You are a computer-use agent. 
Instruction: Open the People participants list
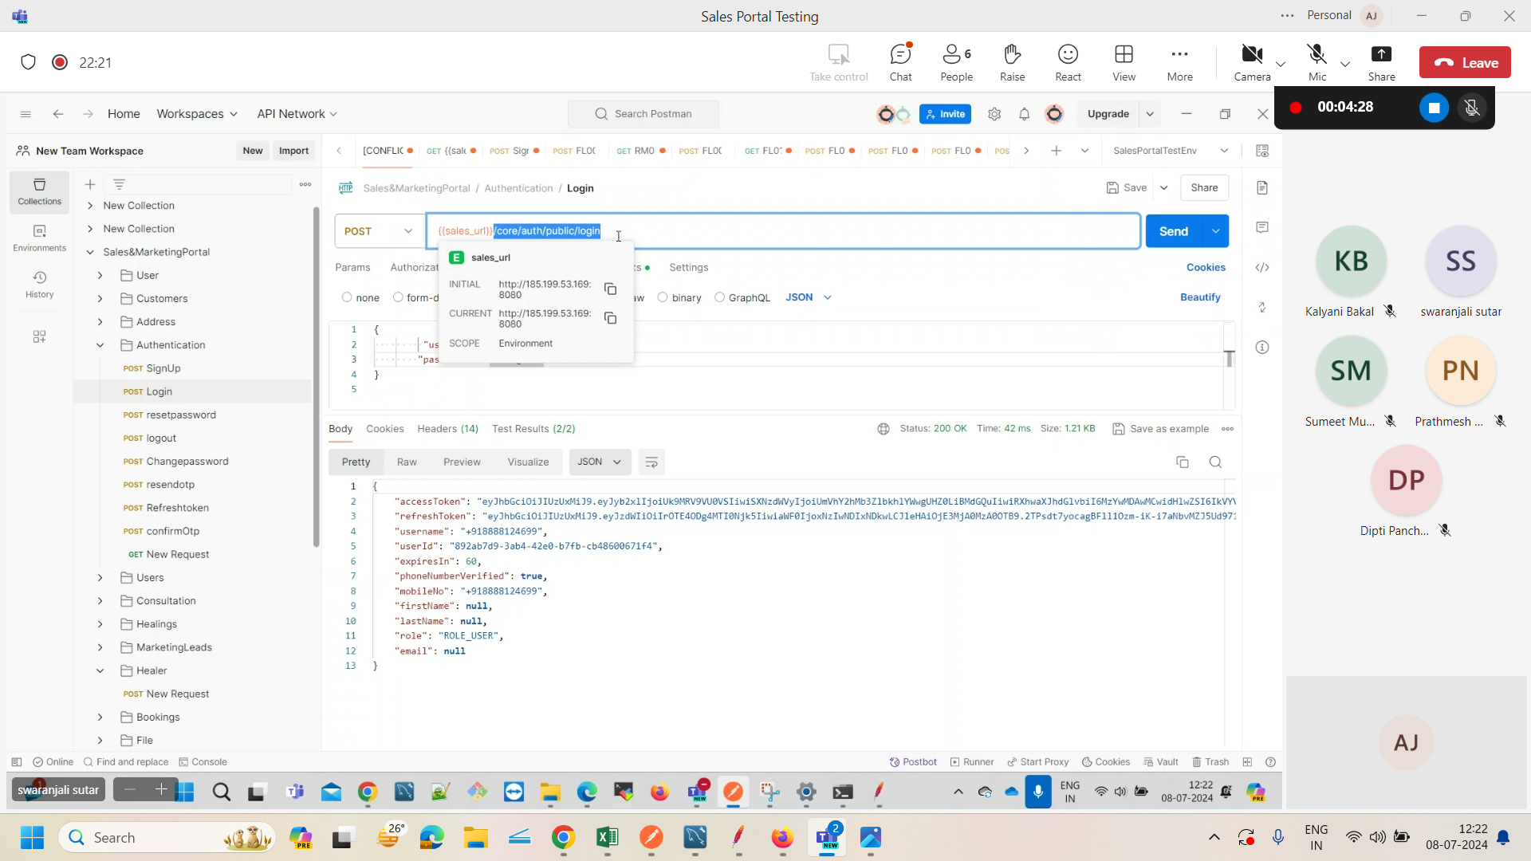pyautogui.click(x=956, y=62)
